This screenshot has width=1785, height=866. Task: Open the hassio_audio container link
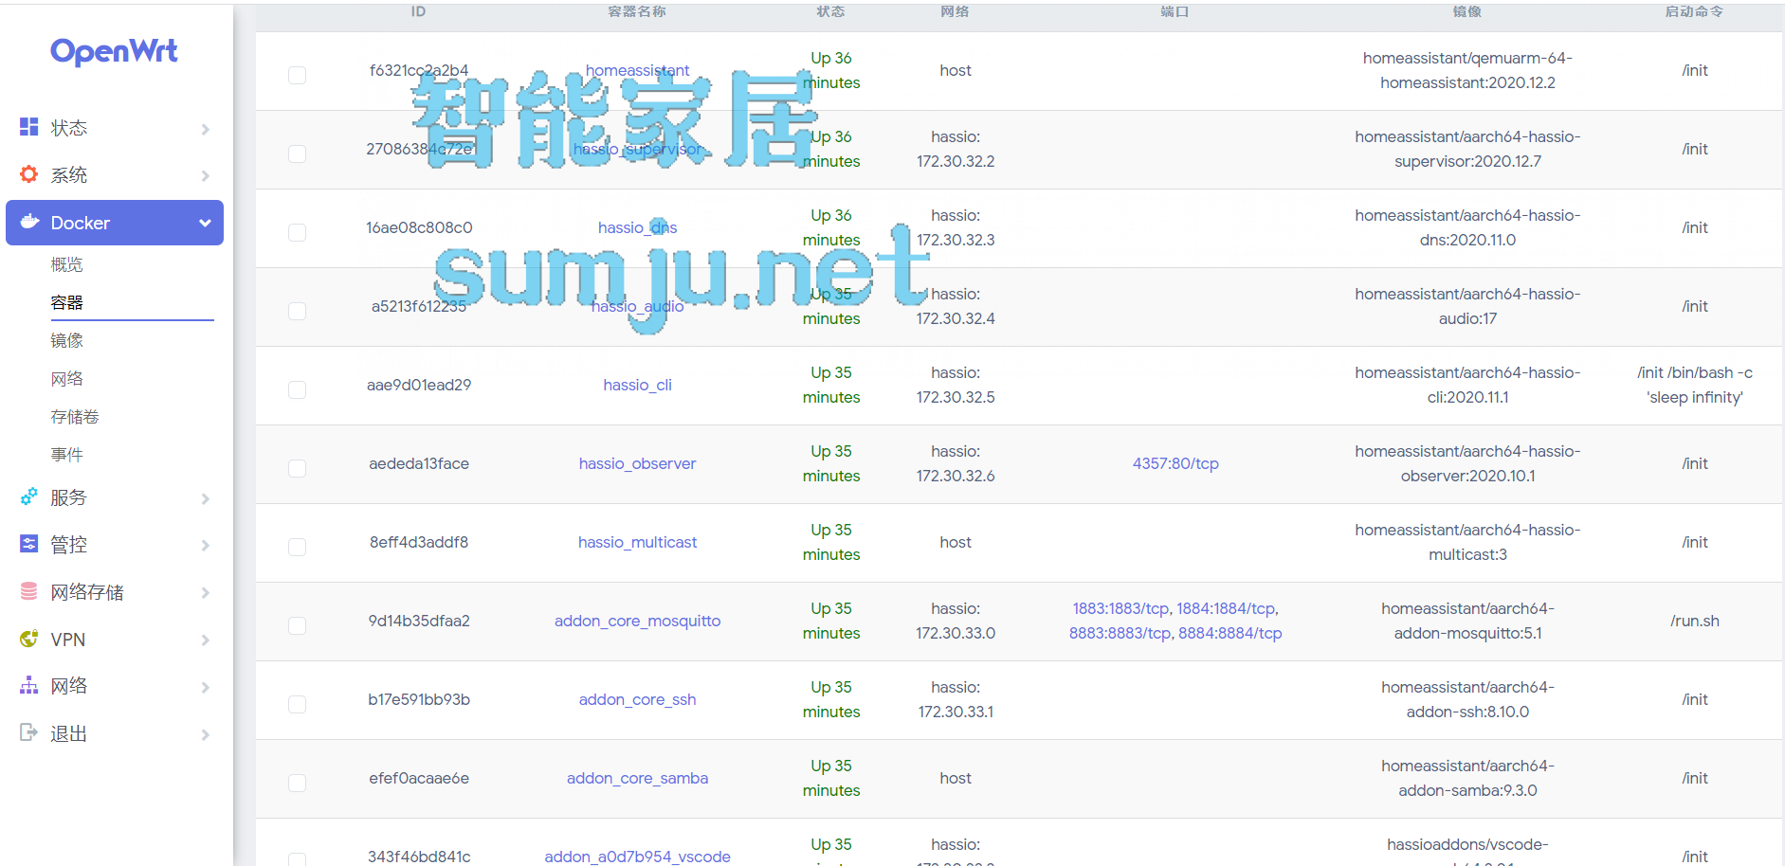[x=637, y=306]
